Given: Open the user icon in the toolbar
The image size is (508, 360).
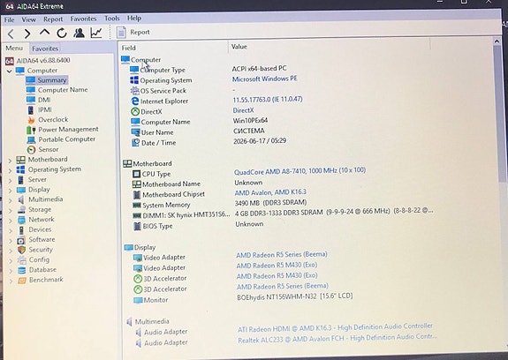Looking at the screenshot, I should (x=79, y=33).
